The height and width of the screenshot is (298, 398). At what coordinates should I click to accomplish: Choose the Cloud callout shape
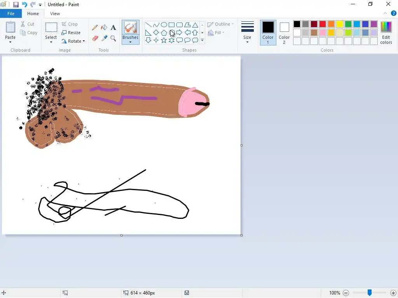[x=195, y=40]
